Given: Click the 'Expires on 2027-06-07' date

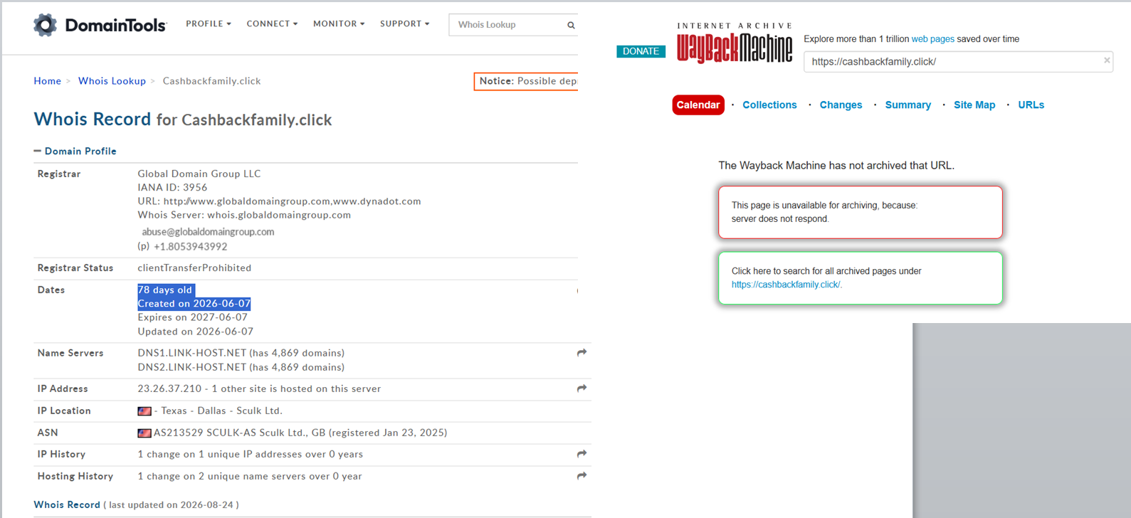Looking at the screenshot, I should click(193, 317).
